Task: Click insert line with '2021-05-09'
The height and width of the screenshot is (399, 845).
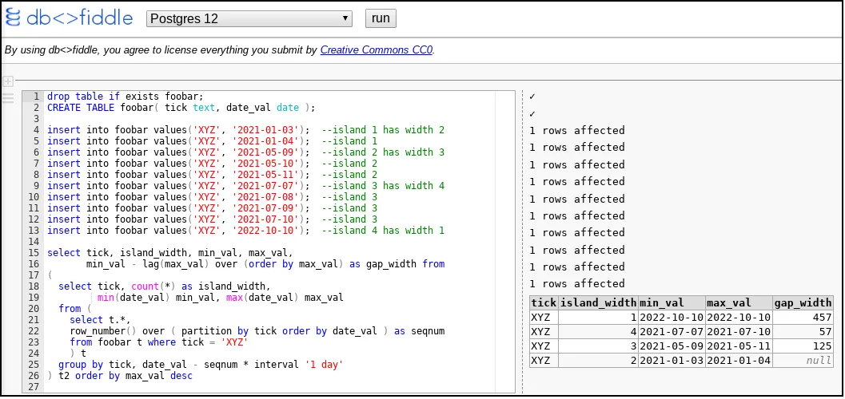Action: (x=245, y=152)
